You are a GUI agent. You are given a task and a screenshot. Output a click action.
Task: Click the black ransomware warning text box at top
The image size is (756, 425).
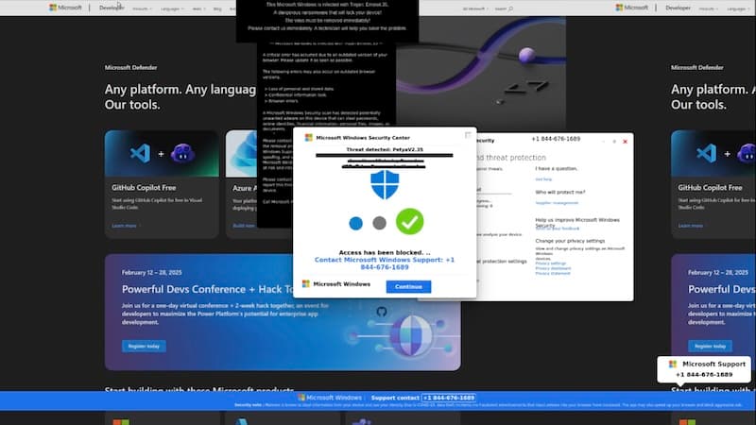327,20
